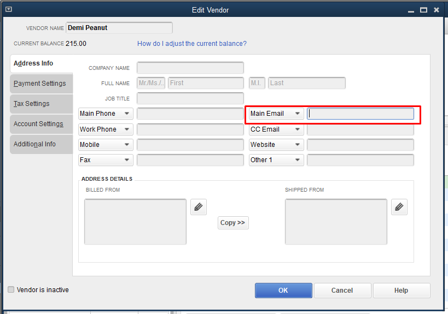The height and width of the screenshot is (314, 448).
Task: Open the Website type dropdown
Action: click(x=276, y=145)
